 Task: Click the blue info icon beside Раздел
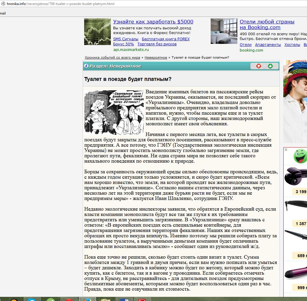[x=86, y=66]
